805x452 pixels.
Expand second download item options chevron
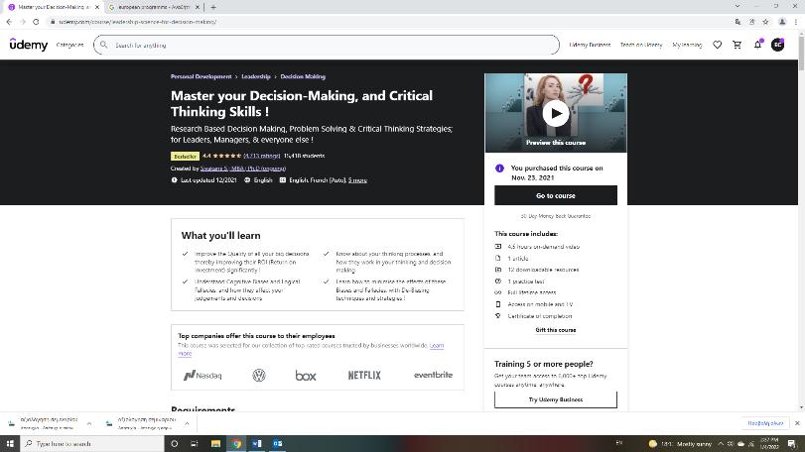(x=187, y=424)
